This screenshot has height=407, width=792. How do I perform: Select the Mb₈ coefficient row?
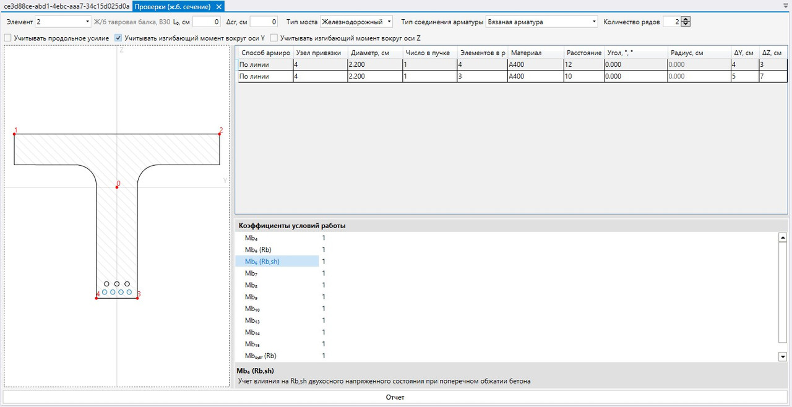[x=506, y=285]
